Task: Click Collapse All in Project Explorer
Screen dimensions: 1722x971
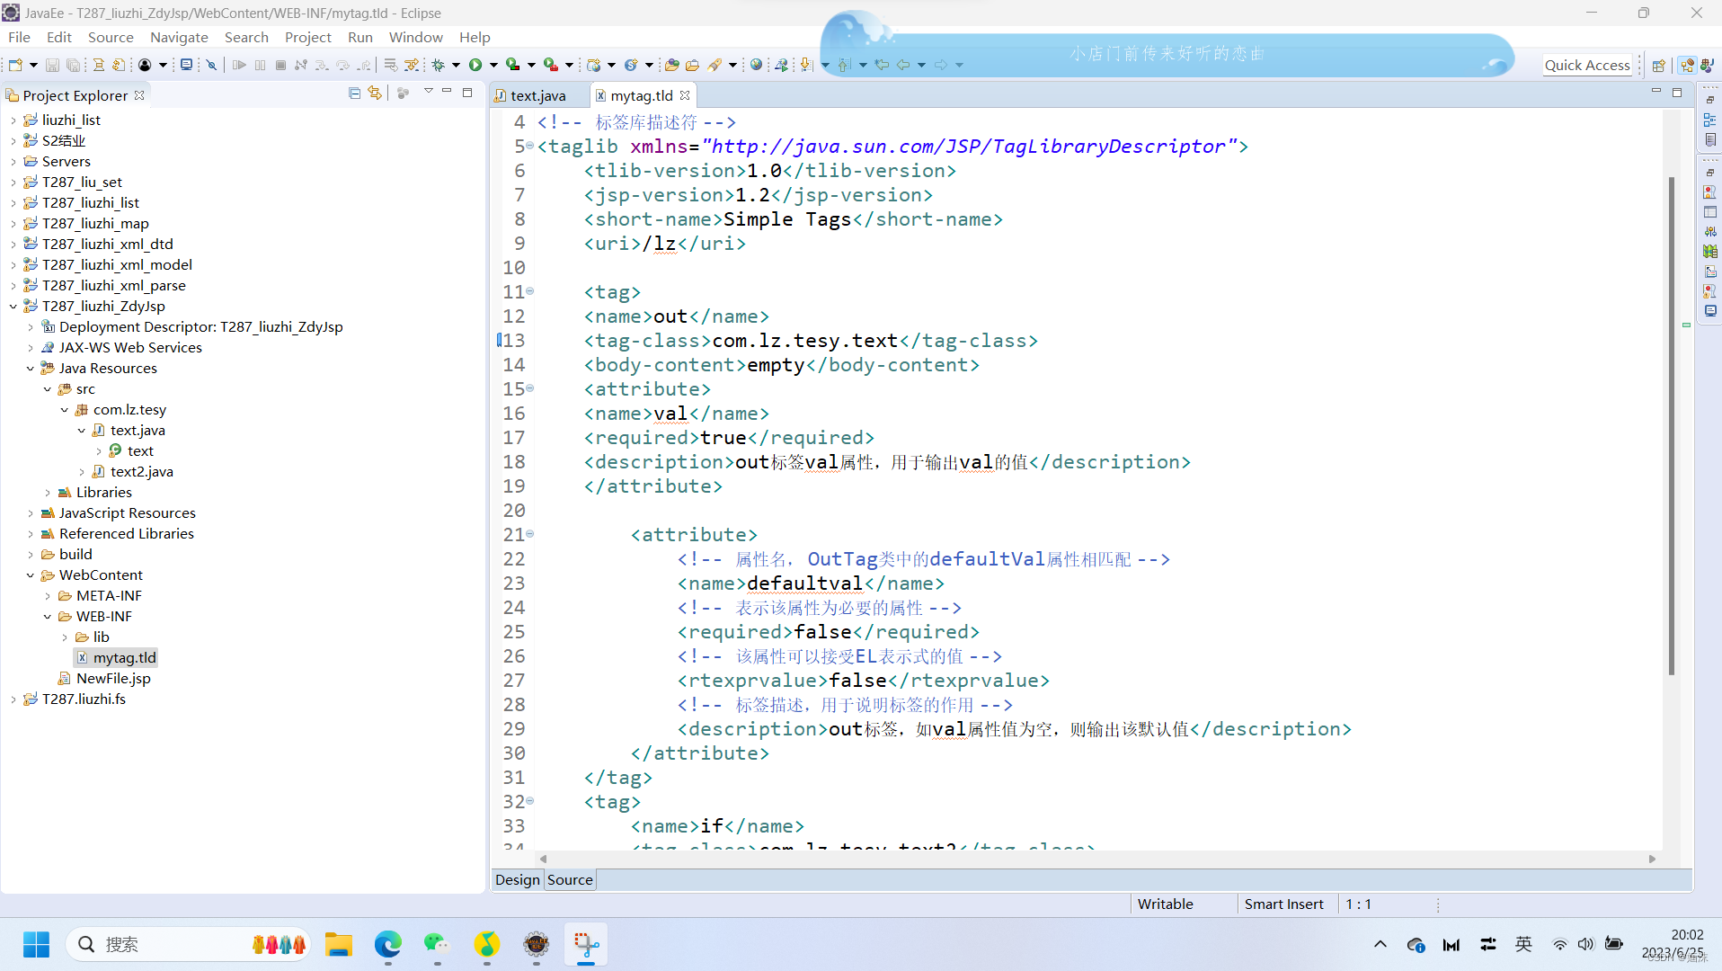Action: [x=354, y=94]
